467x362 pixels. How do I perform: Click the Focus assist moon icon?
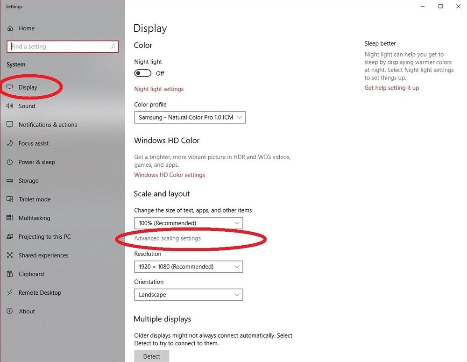tap(10, 143)
